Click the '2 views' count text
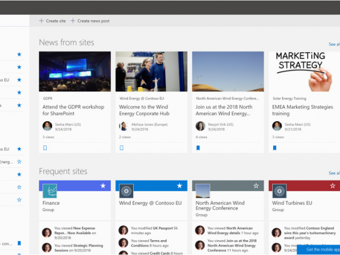340x255 pixels. [125, 137]
